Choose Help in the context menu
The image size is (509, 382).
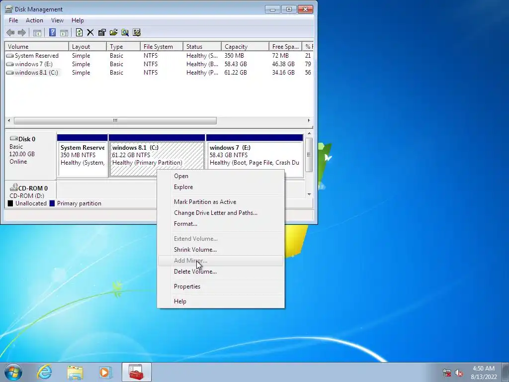tap(221, 301)
